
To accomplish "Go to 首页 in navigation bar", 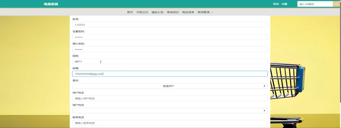I will (x=130, y=12).
